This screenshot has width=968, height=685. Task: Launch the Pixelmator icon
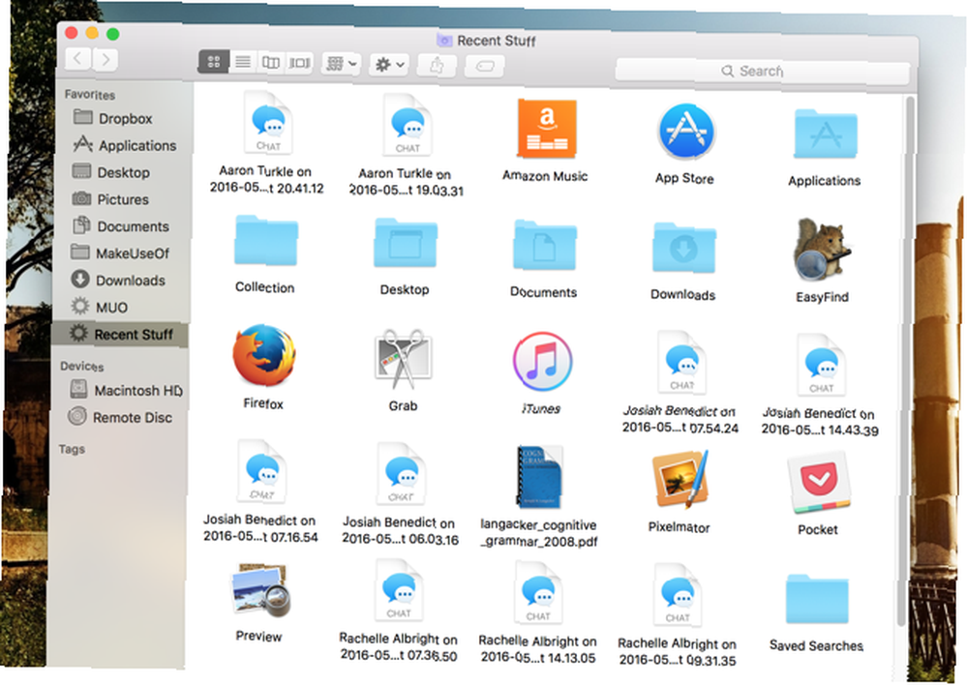[x=680, y=479]
